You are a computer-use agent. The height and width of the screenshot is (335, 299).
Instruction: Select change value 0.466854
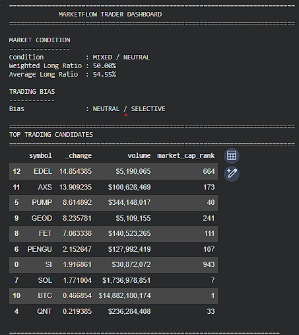pos(77,295)
